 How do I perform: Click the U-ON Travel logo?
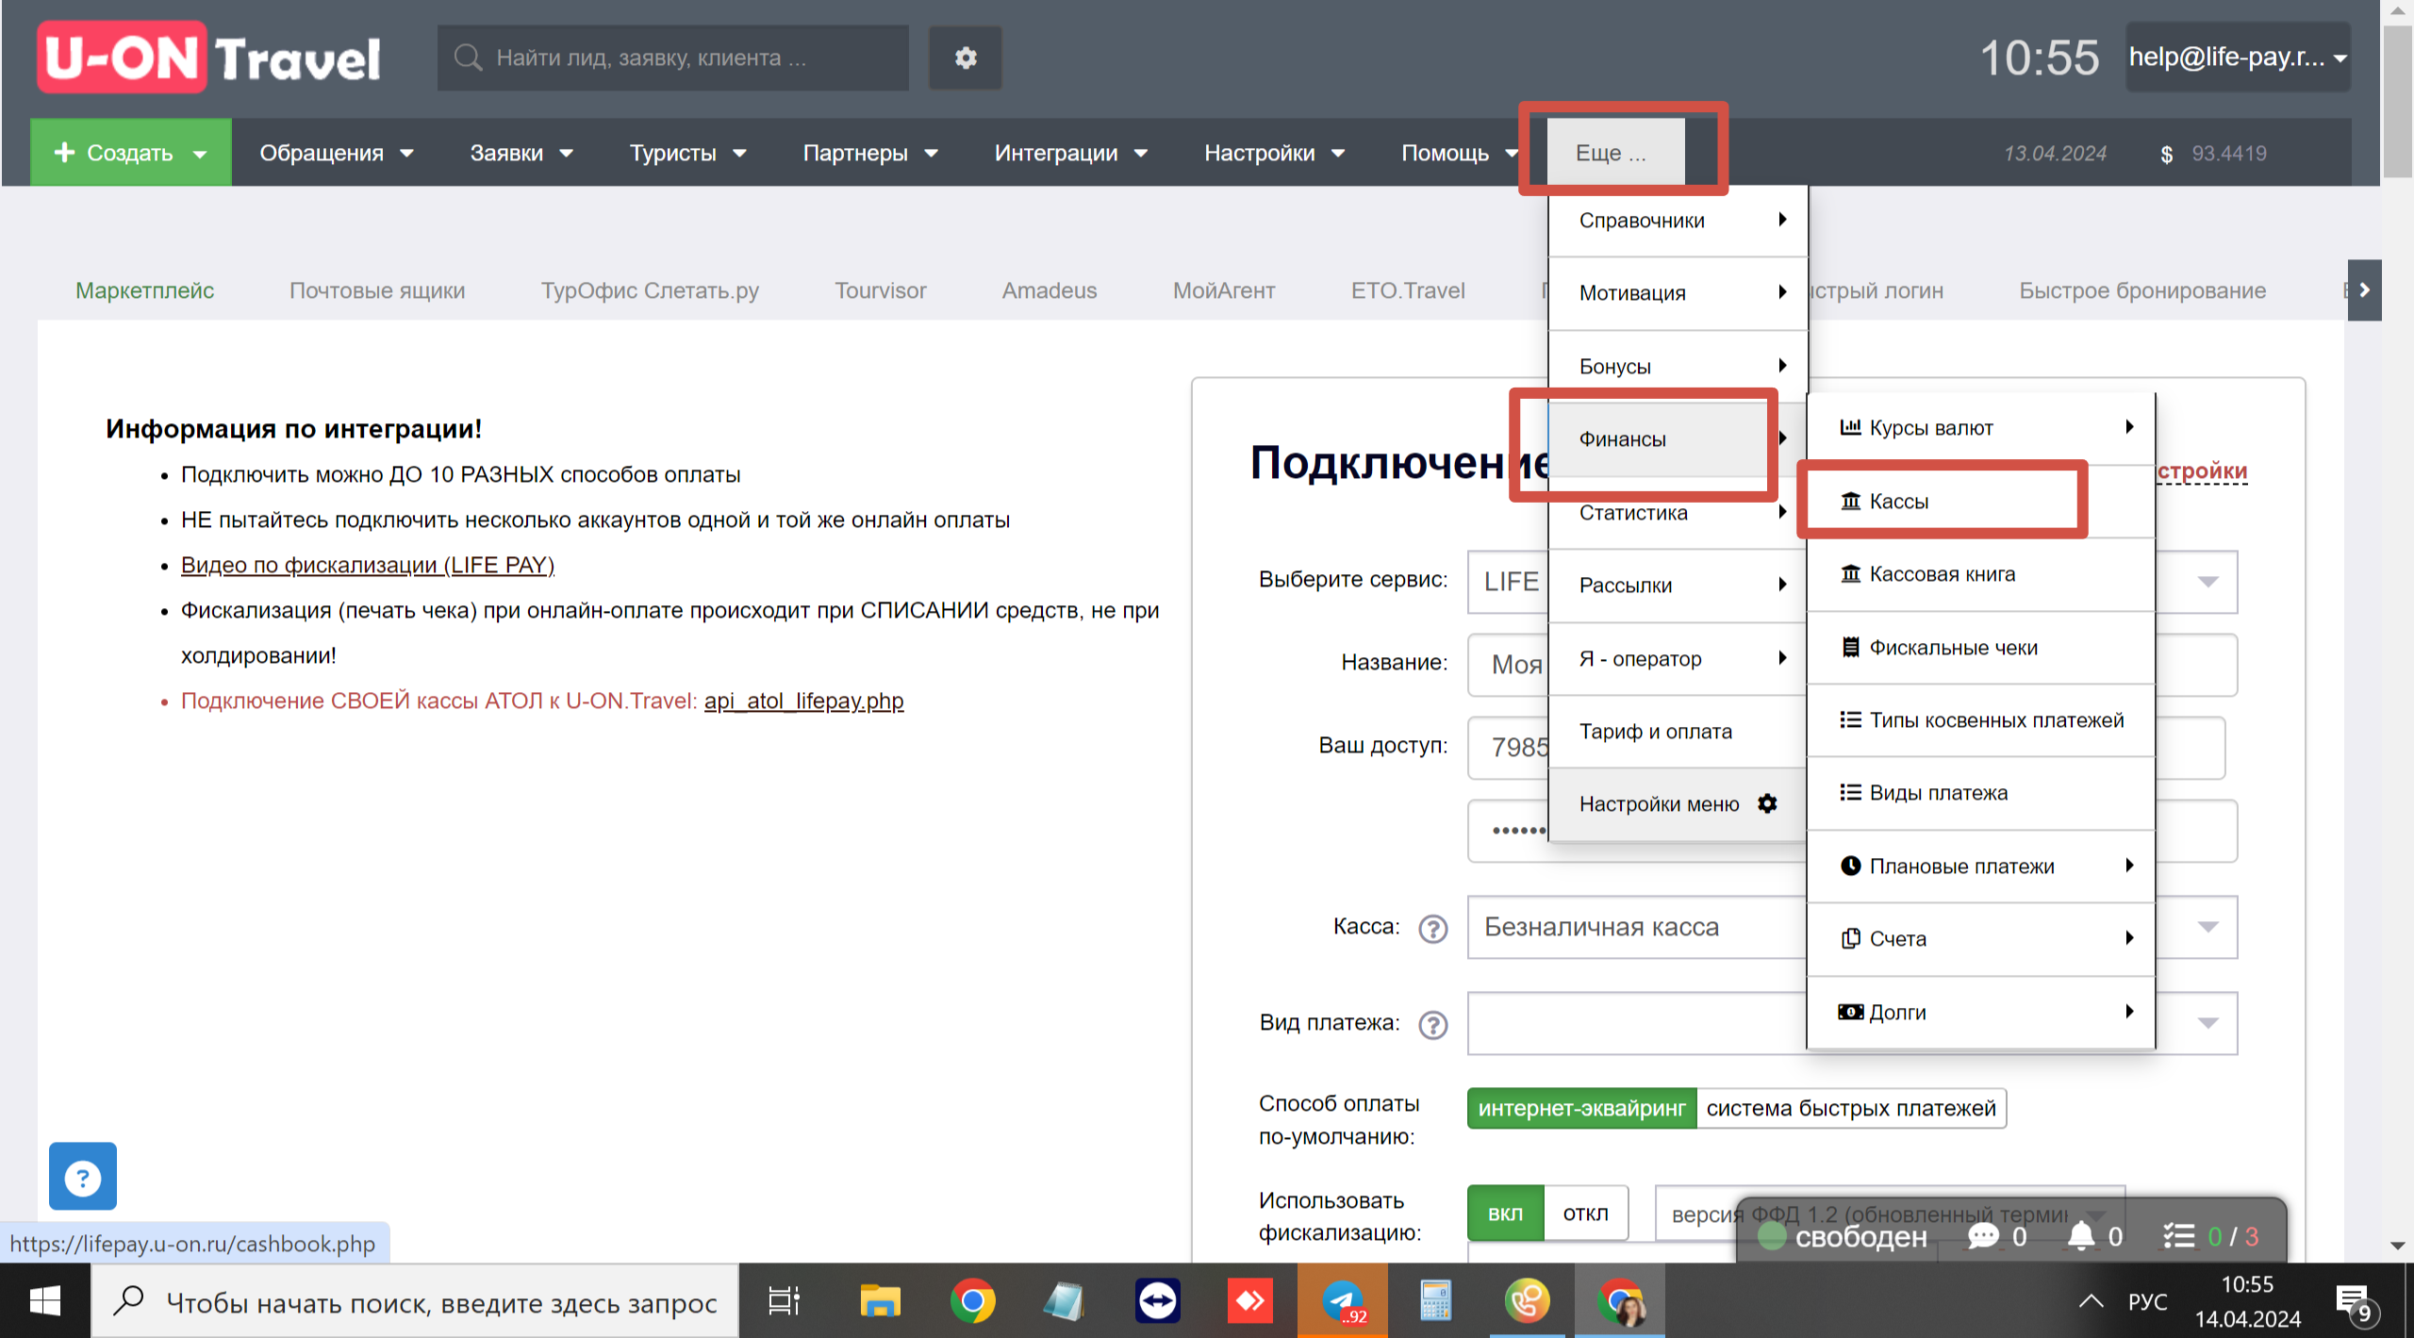click(209, 58)
